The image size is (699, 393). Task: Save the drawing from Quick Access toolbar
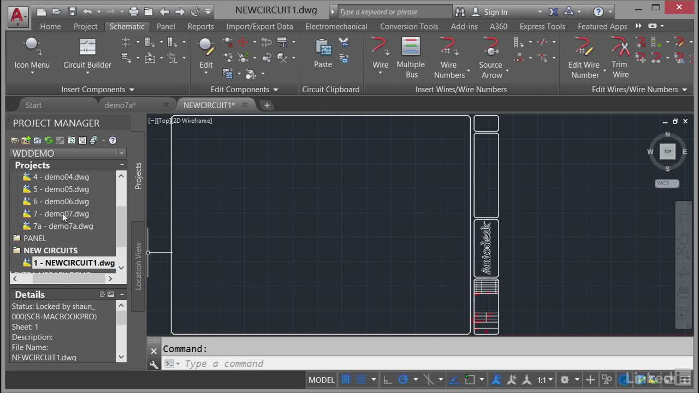[72, 11]
